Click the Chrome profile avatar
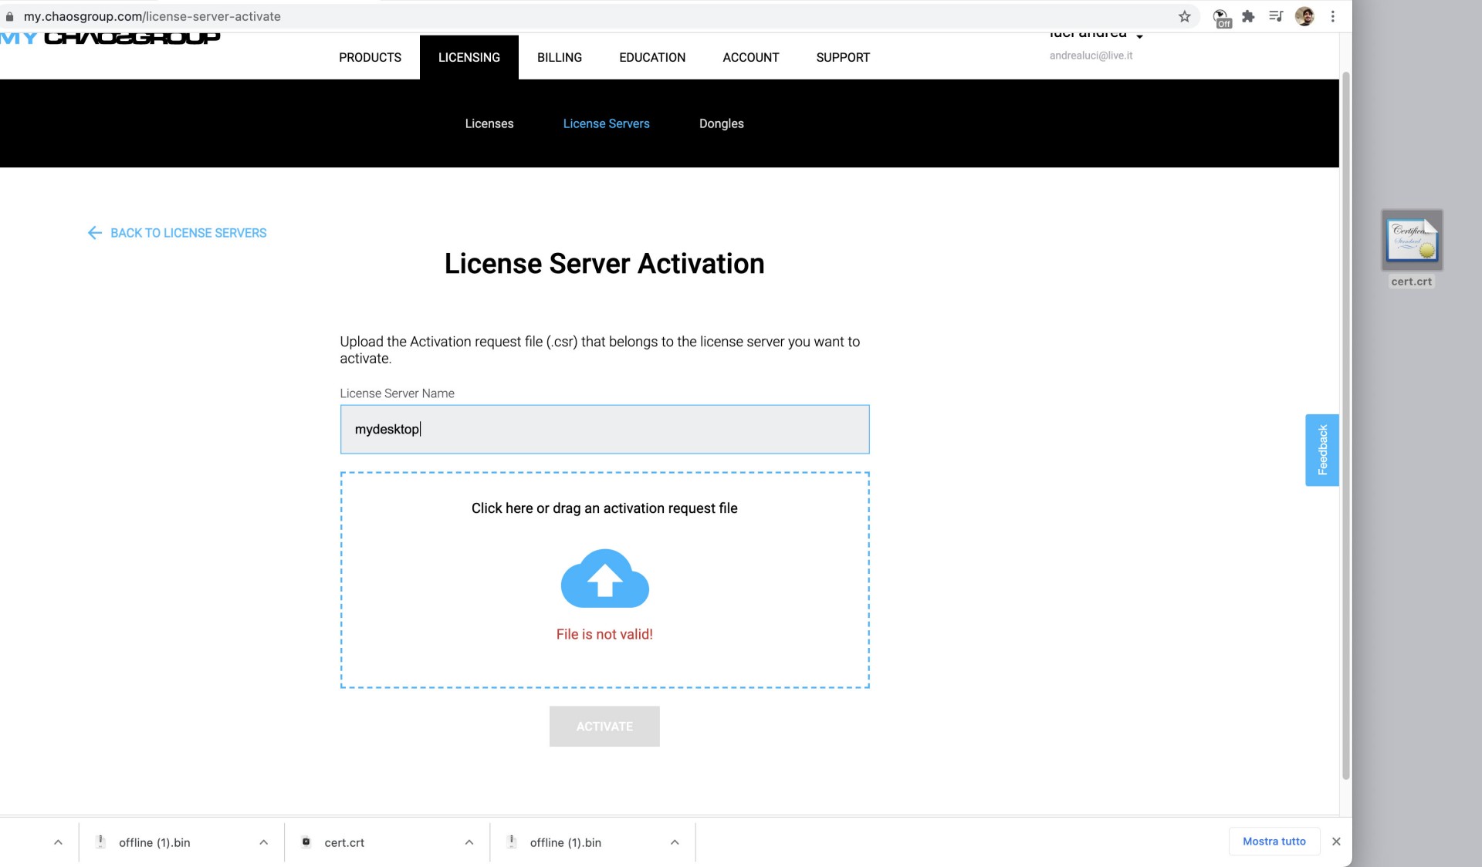Image resolution: width=1482 pixels, height=867 pixels. [1304, 16]
